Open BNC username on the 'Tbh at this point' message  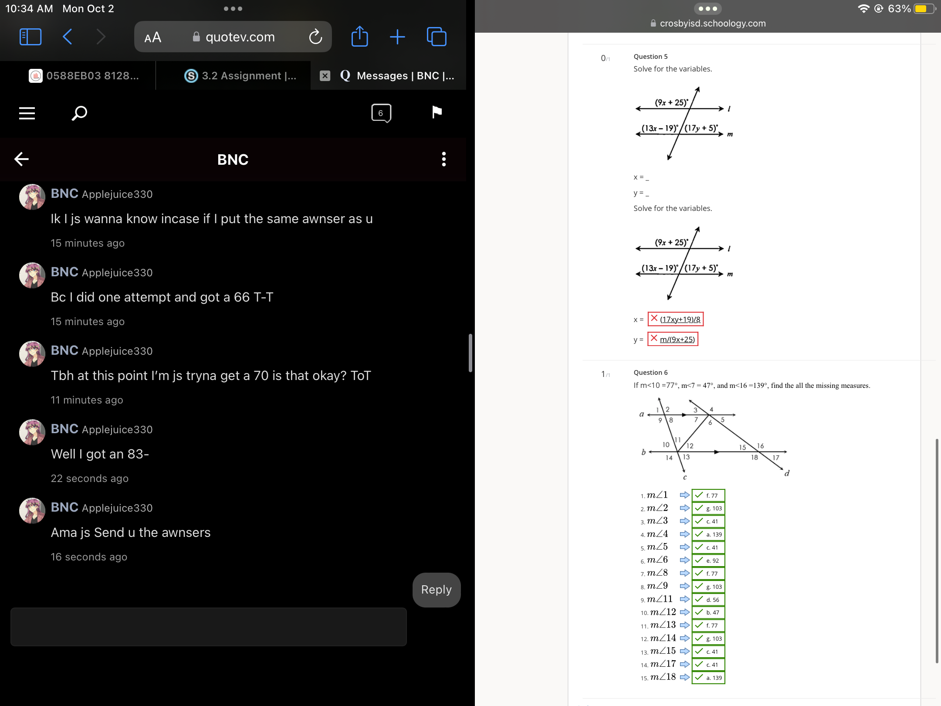click(x=64, y=350)
